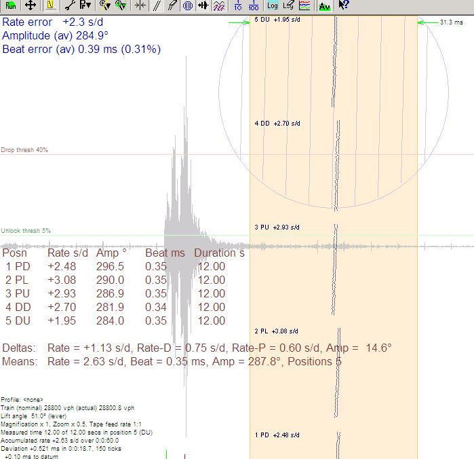Click the 4 DD +2.70 s/d trace label
Image resolution: width=474 pixels, height=459 pixels.
coord(277,124)
